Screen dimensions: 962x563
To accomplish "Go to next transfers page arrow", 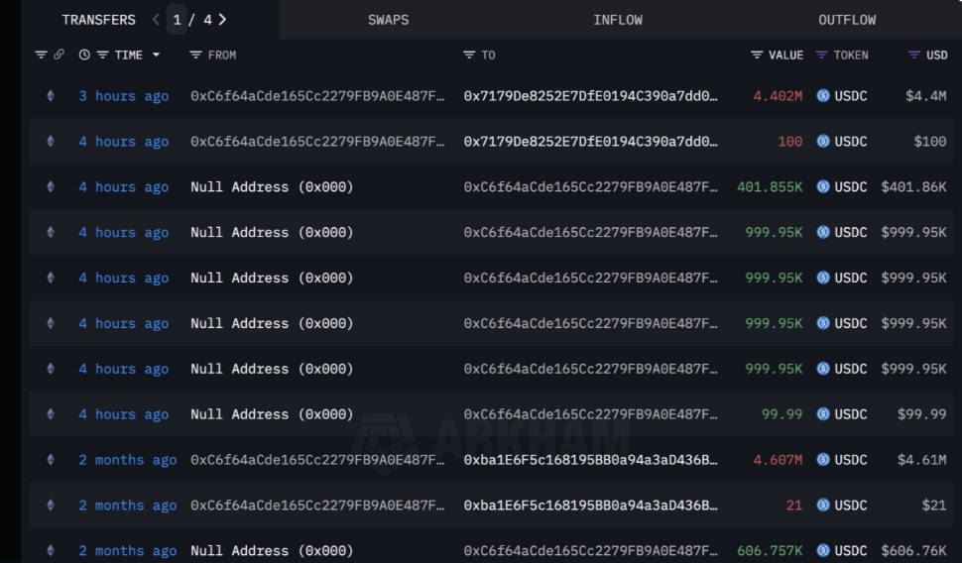I will [x=222, y=20].
